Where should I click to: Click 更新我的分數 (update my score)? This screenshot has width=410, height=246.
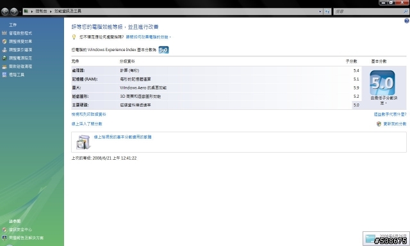(395, 124)
